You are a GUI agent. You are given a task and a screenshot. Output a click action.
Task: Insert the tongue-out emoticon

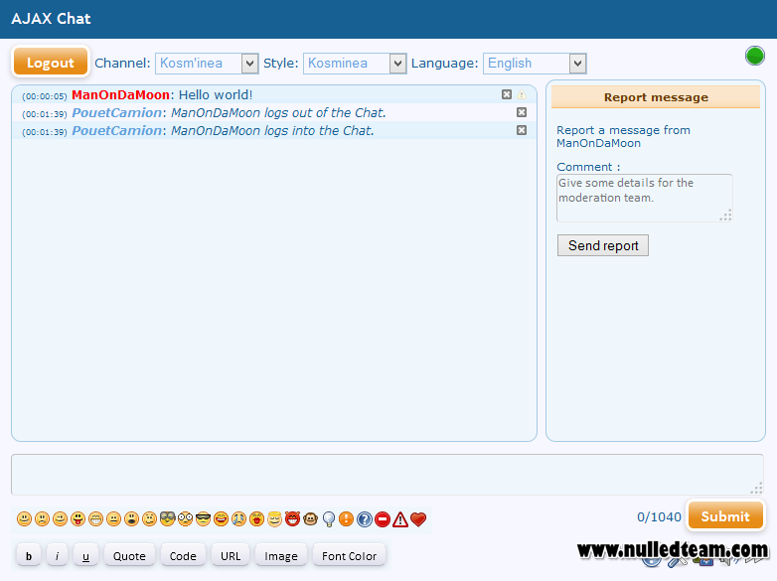[x=78, y=518]
